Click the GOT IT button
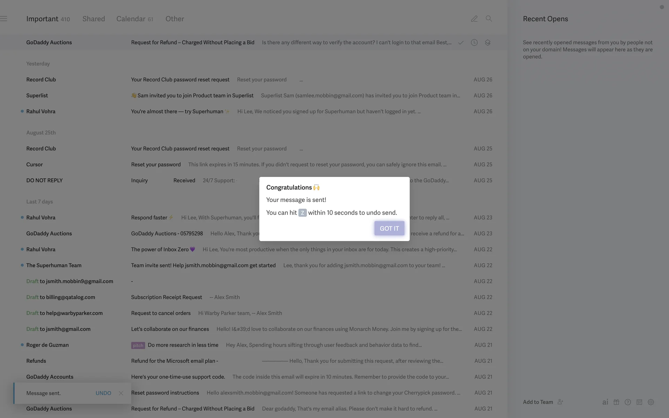This screenshot has height=418, width=669. point(389,229)
